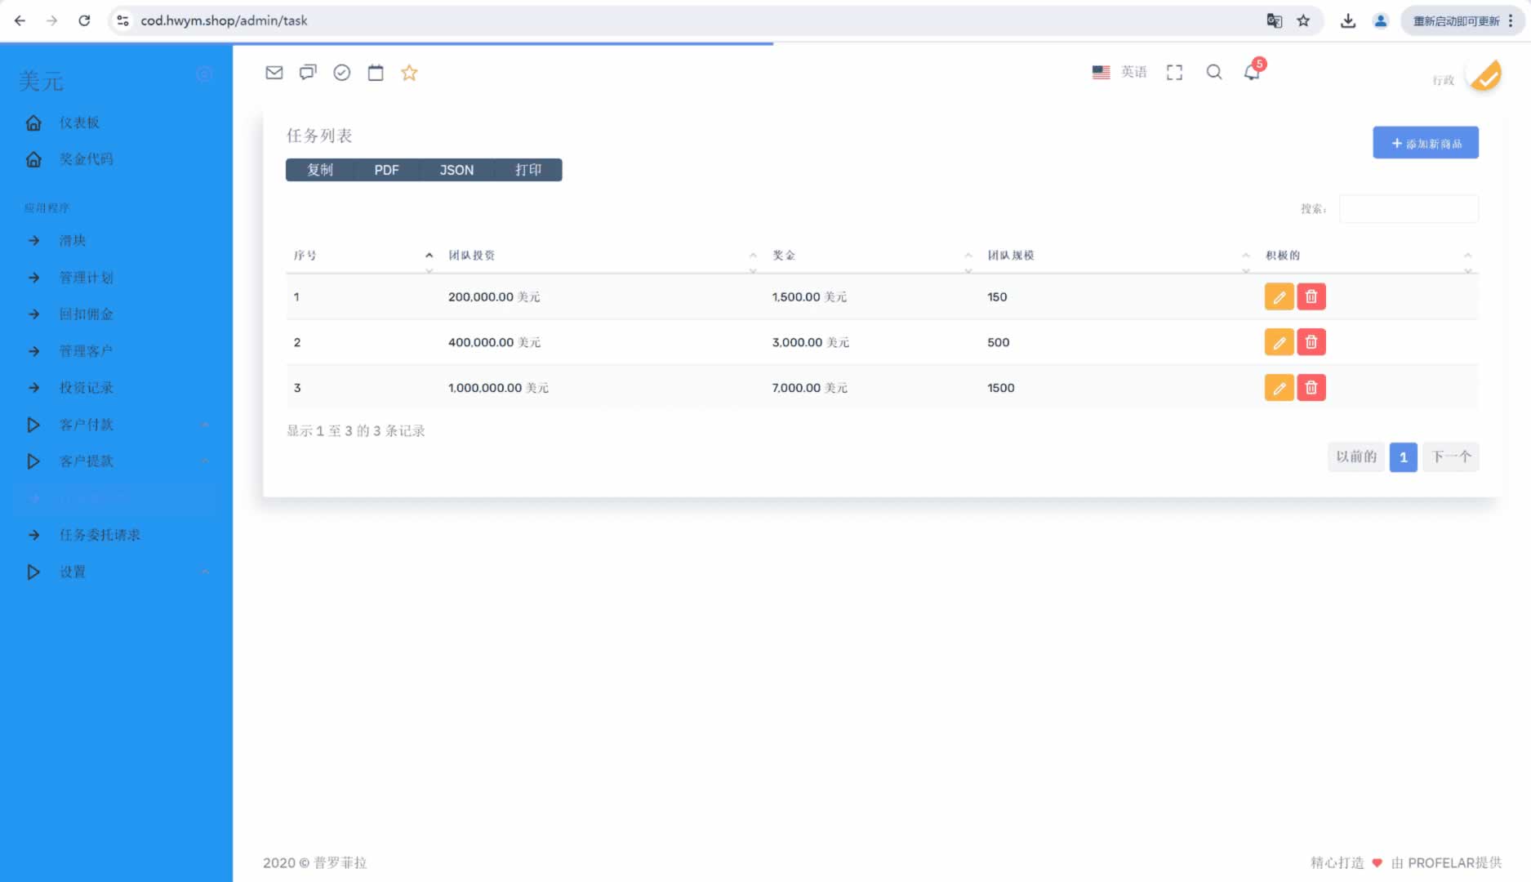The width and height of the screenshot is (1531, 882).
Task: Expand the 客户提款 sidebar submenu
Action: [87, 461]
